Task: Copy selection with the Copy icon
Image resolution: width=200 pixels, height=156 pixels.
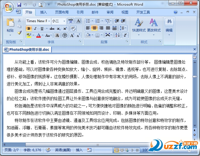Action: pyautogui.click(x=19, y=26)
